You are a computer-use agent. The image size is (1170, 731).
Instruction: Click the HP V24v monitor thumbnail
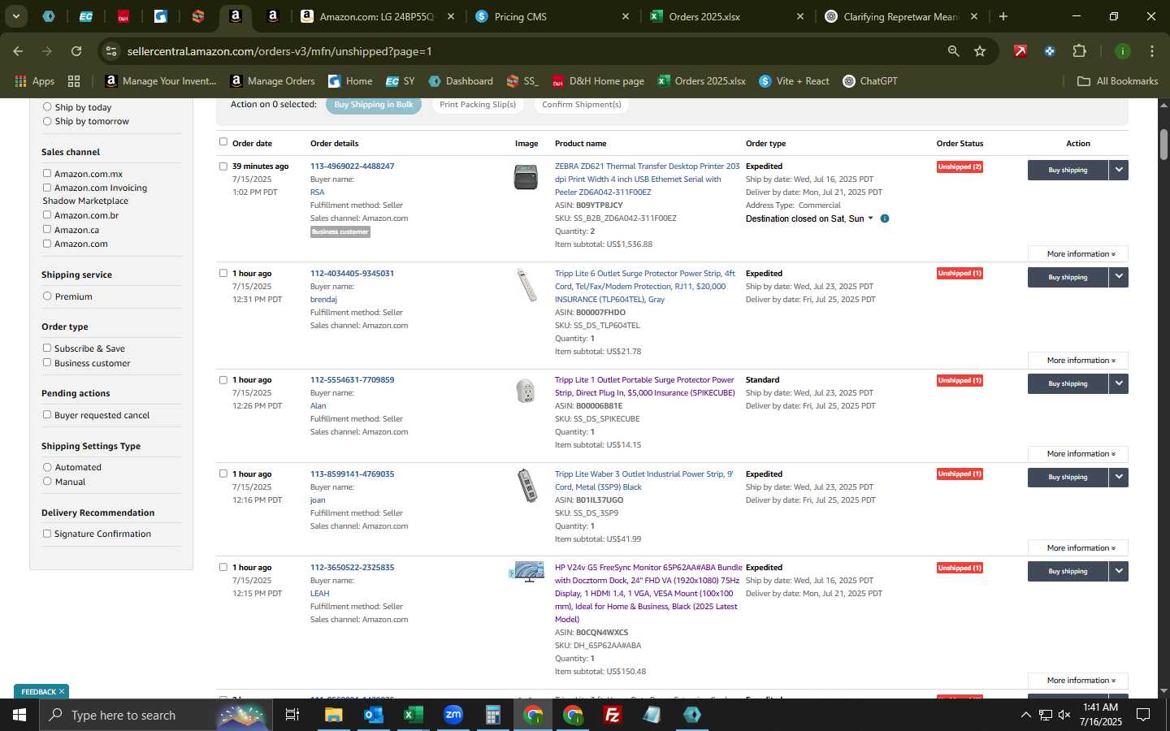[x=526, y=572]
